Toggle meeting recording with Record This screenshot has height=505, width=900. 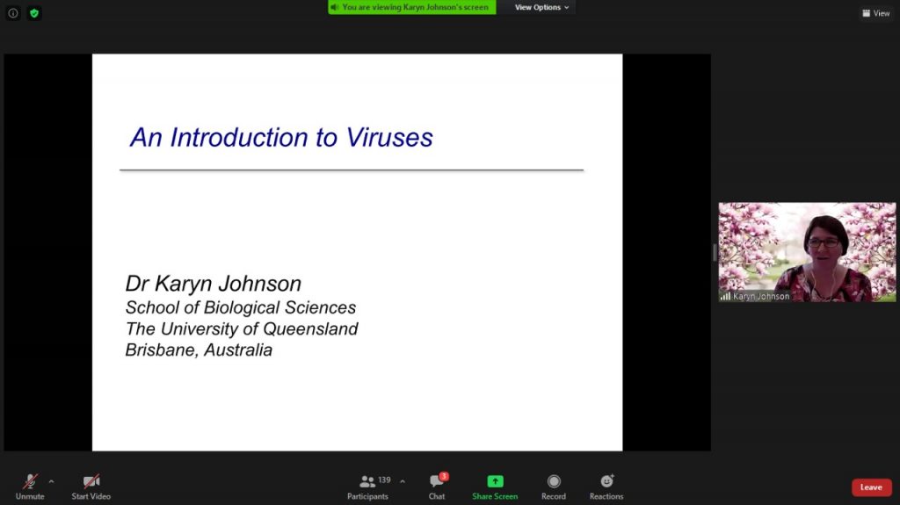point(554,485)
